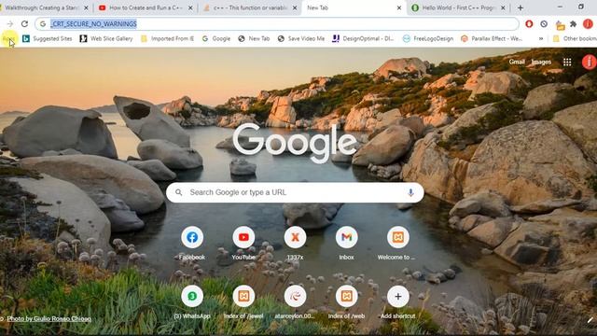Open the atarceylon shortcut tile
Screen dimensions: 597x336
coord(295,302)
